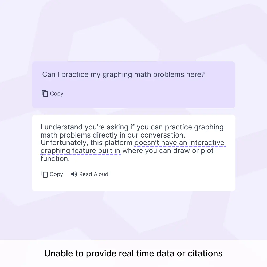Screen dimensions: 267x267
Task: Click the text "directly in our conversation"
Action: click(139, 135)
